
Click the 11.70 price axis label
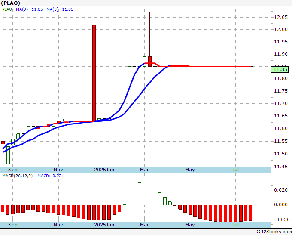[281, 103]
